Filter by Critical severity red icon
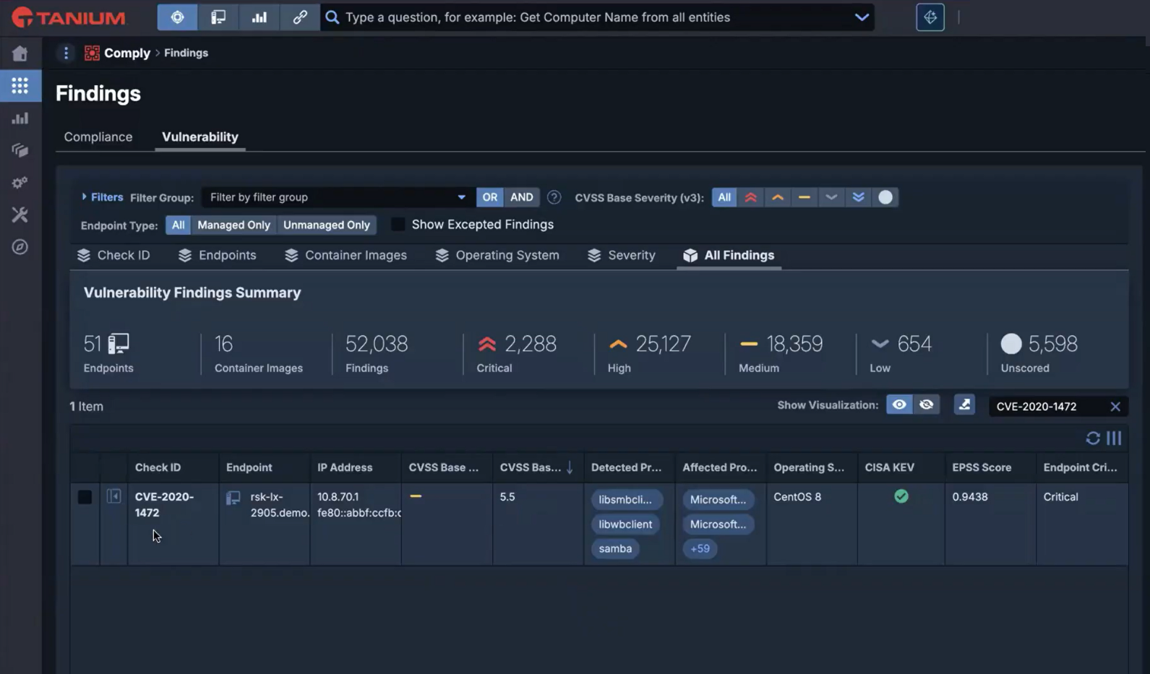 (x=750, y=197)
